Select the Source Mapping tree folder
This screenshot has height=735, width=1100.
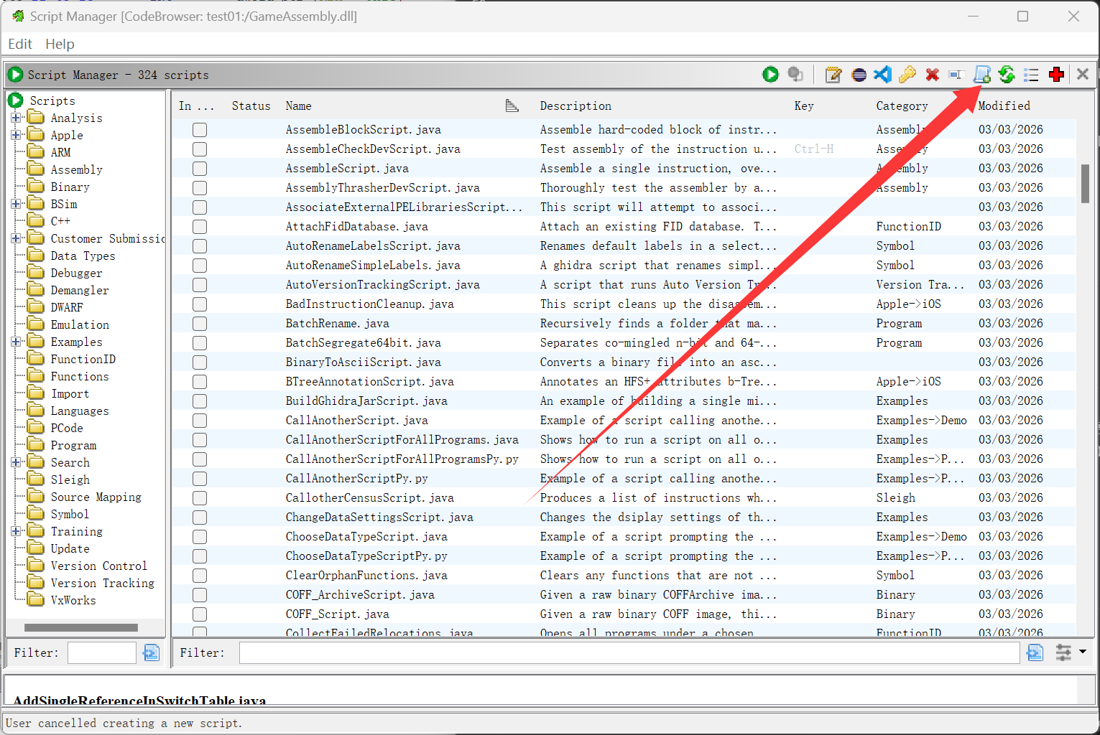click(x=96, y=497)
